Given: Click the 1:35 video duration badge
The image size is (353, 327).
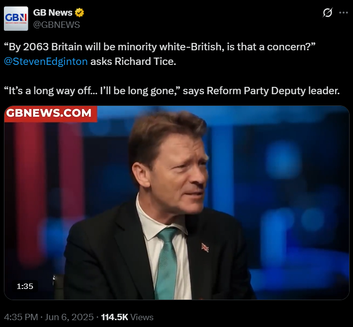Looking at the screenshot, I should pyautogui.click(x=25, y=286).
